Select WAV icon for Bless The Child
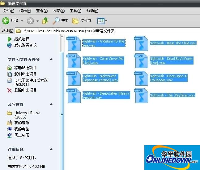 pos(141,43)
